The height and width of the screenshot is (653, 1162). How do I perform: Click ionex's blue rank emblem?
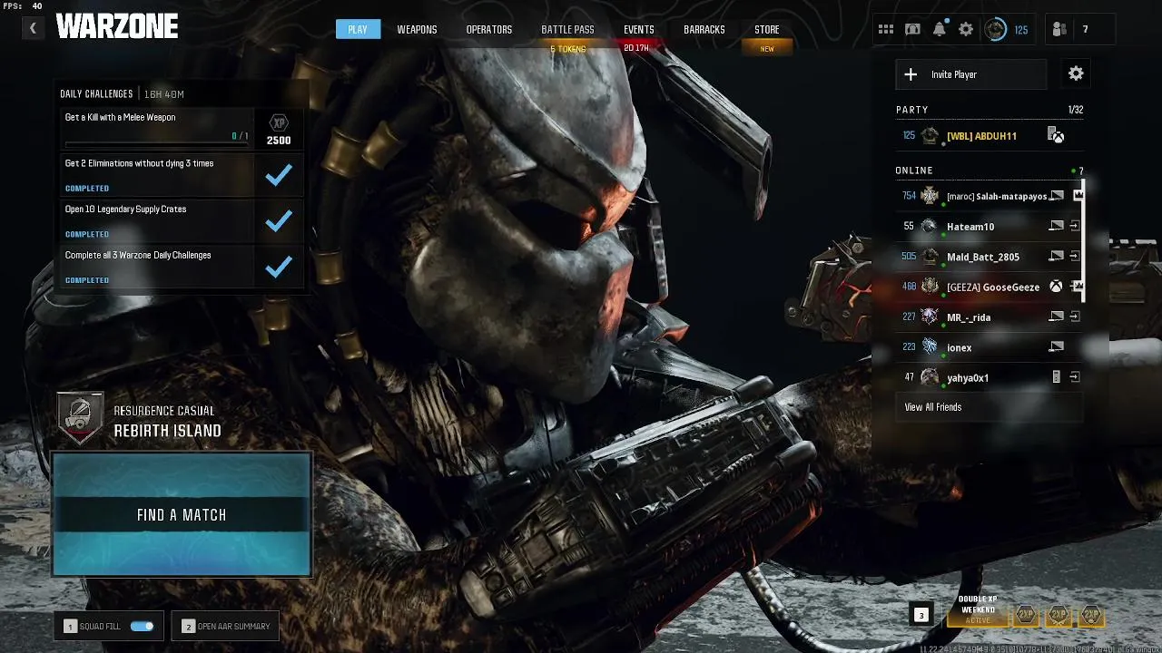tap(929, 346)
